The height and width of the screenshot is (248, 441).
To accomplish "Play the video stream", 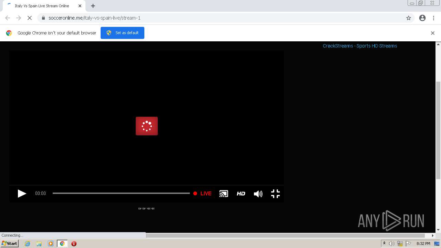I will 22,194.
